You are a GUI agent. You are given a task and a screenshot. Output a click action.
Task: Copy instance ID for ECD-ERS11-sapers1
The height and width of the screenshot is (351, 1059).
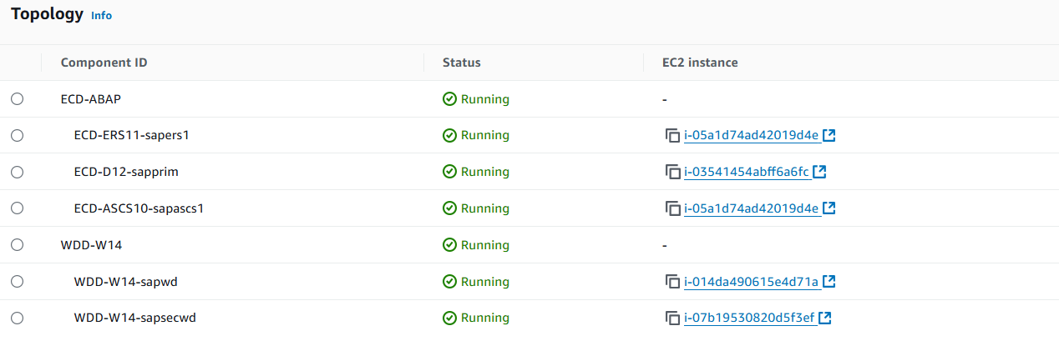pos(673,135)
